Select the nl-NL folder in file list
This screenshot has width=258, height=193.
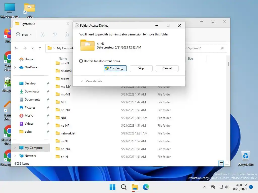pos(62,141)
